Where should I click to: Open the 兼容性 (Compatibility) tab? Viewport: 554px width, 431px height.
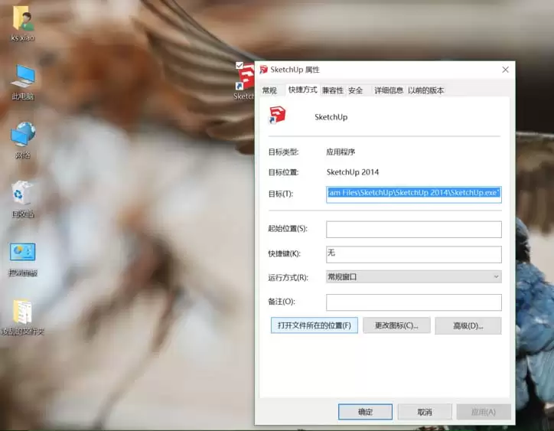[x=333, y=90]
